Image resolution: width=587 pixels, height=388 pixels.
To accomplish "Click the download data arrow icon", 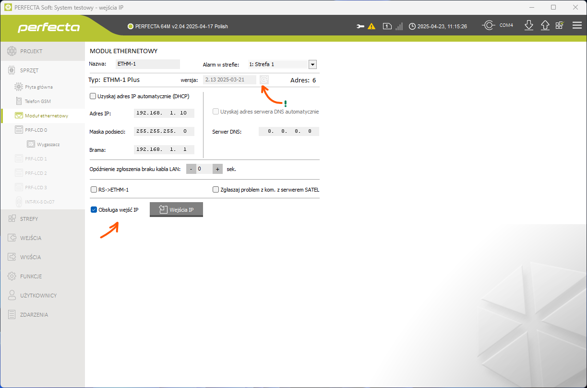I will [529, 26].
